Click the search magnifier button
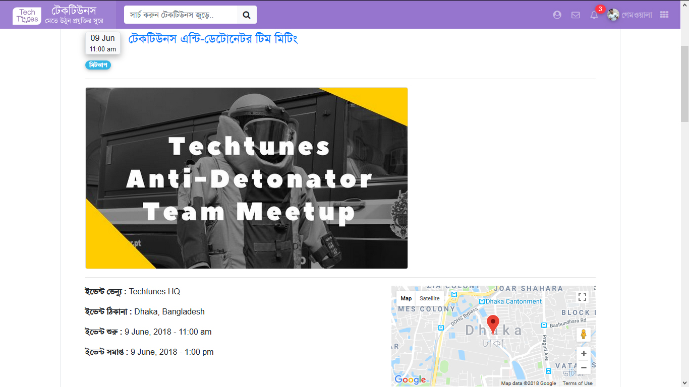Image resolution: width=689 pixels, height=387 pixels. 247,15
